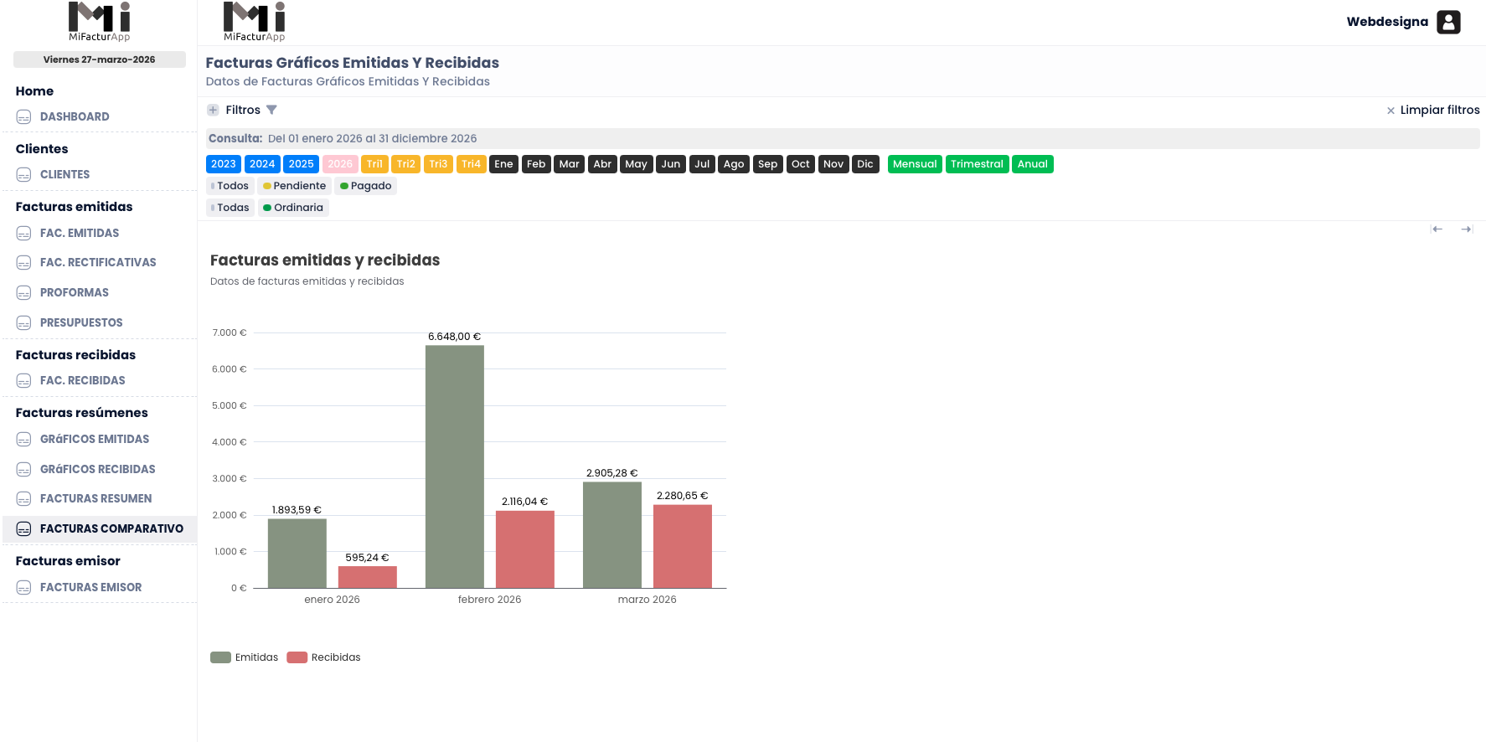
Task: Expand the Filtros plus icon
Action: [213, 110]
